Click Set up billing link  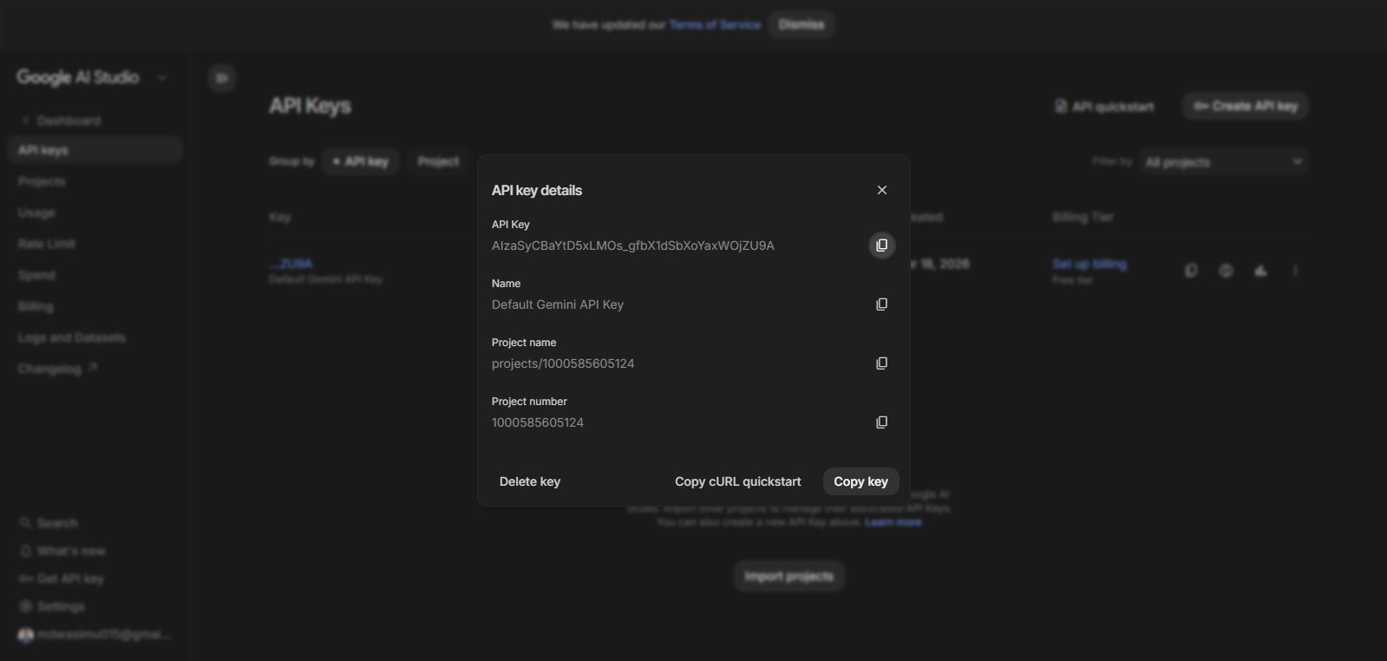point(1089,264)
